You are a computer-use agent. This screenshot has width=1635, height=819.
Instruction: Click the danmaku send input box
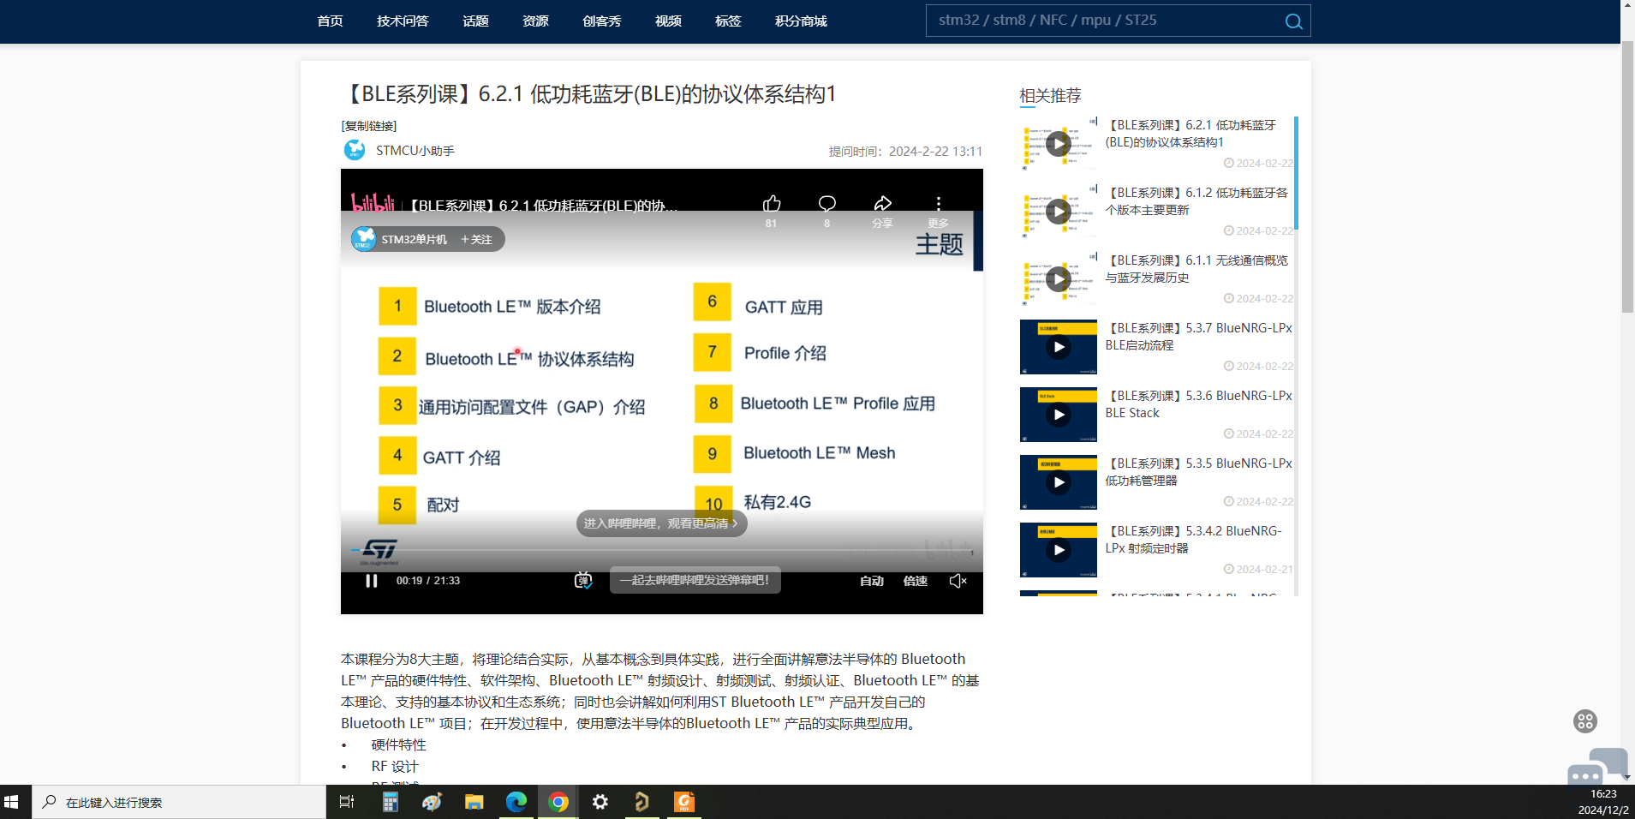[695, 580]
